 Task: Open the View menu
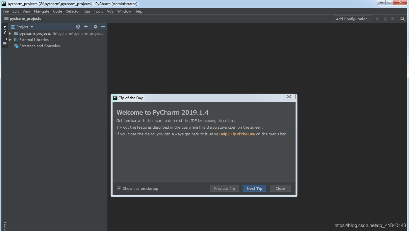[26, 11]
